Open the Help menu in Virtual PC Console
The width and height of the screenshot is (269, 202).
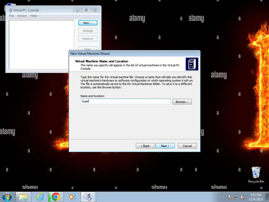tap(34, 16)
